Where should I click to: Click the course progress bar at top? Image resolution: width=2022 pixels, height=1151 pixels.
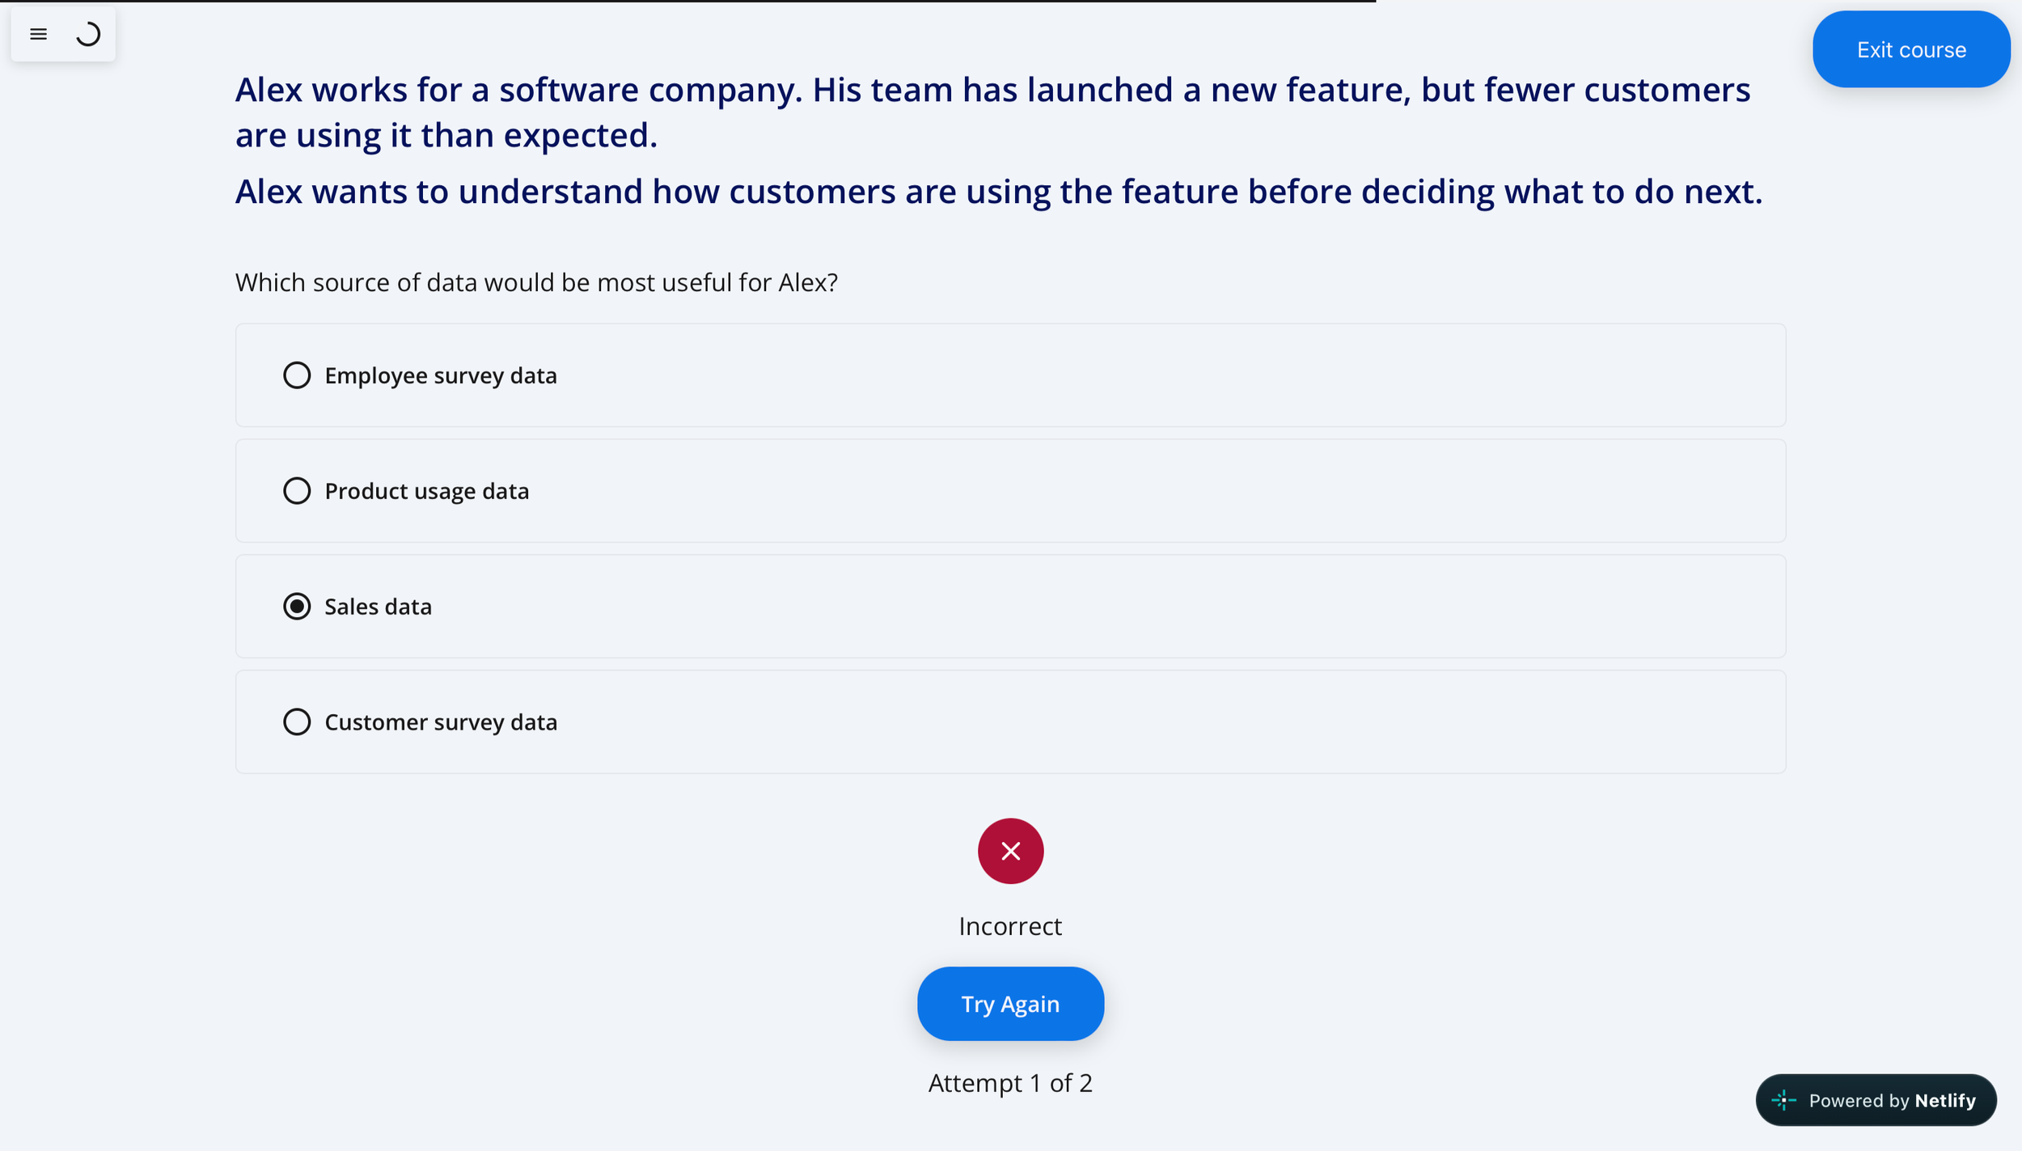click(687, 2)
